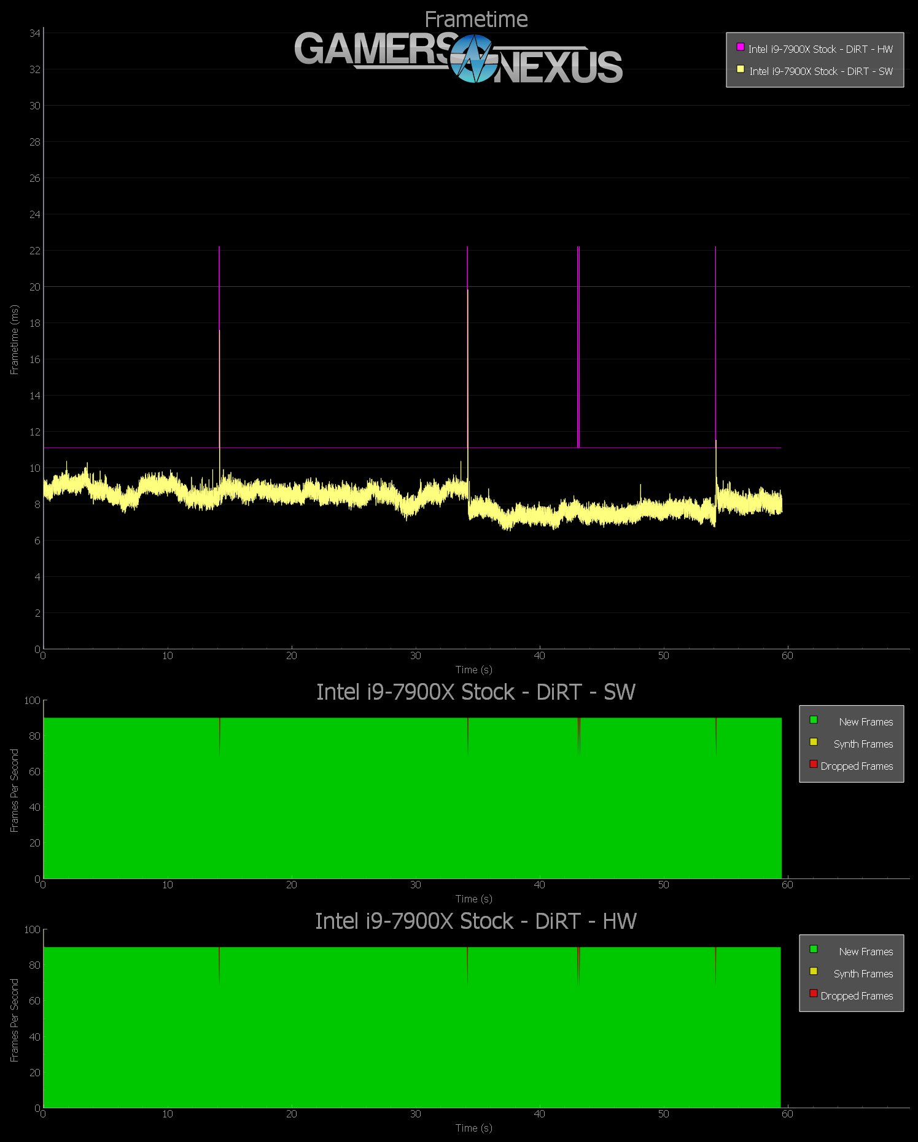The width and height of the screenshot is (918, 1142).
Task: Click the '30' tick on SW chart time axis
Action: 416,885
